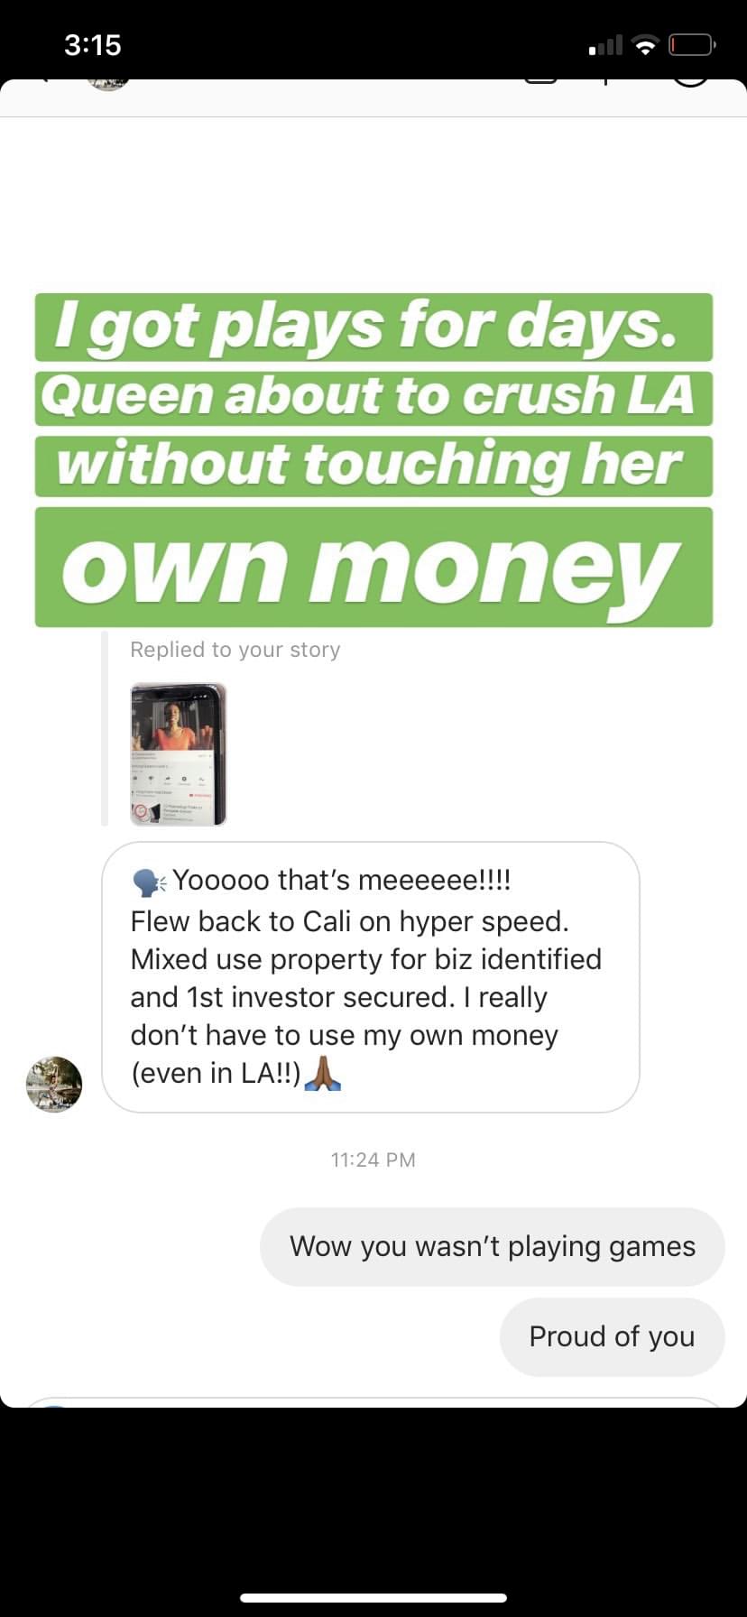Tap the 'Replied to your story' label
Screen dimensions: 747x1617
(x=235, y=650)
